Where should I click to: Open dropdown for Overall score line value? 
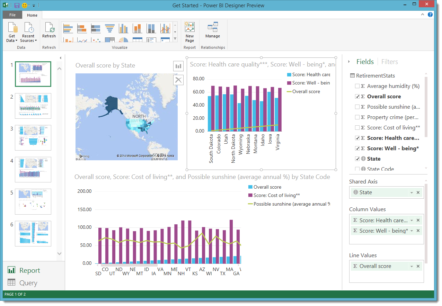pos(412,266)
